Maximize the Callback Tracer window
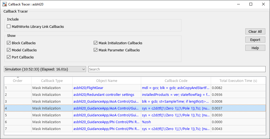Viewport: 270px width, 139px height. (251, 4)
